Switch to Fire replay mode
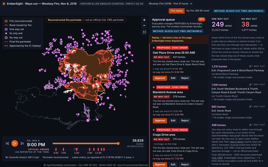The height and width of the screenshot is (167, 268). (x=177, y=11)
